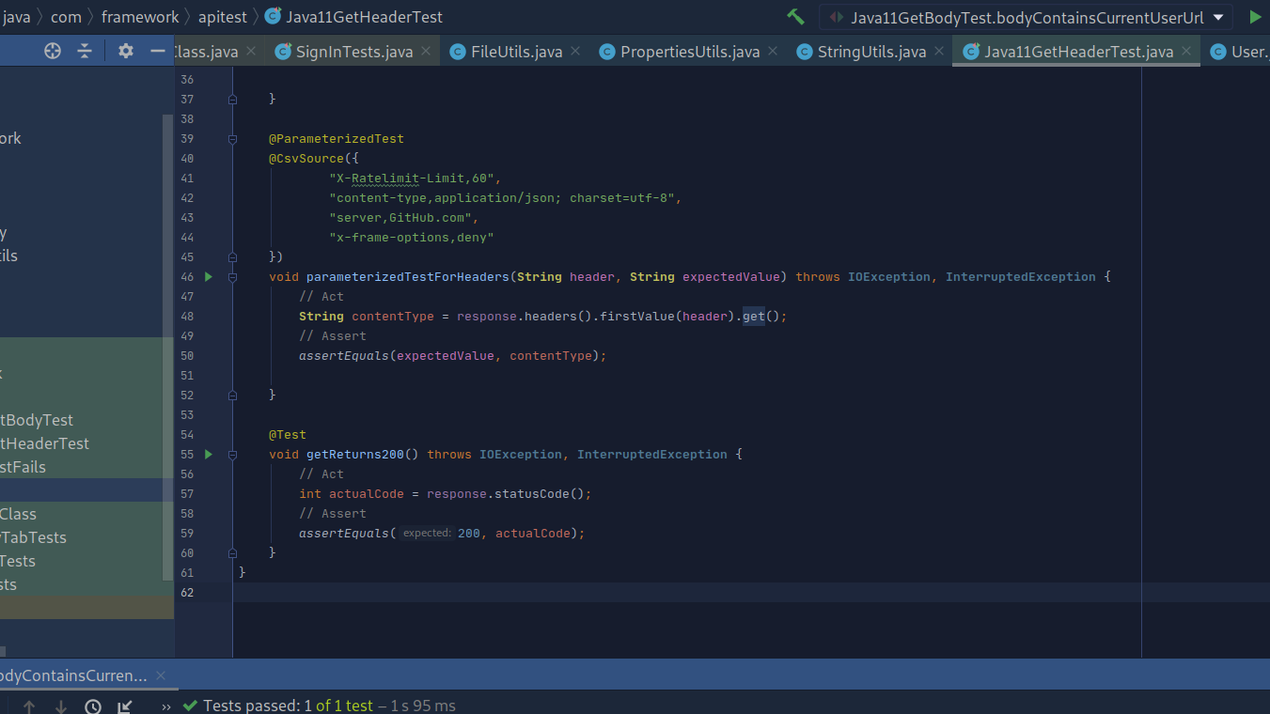Viewport: 1270px width, 714px height.
Task: Run parameterizedTestForHeaders from the gutter icon
Action: [x=209, y=277]
